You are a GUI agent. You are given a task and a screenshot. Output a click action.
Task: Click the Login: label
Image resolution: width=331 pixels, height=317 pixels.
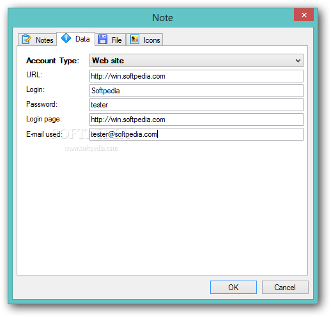pyautogui.click(x=35, y=89)
